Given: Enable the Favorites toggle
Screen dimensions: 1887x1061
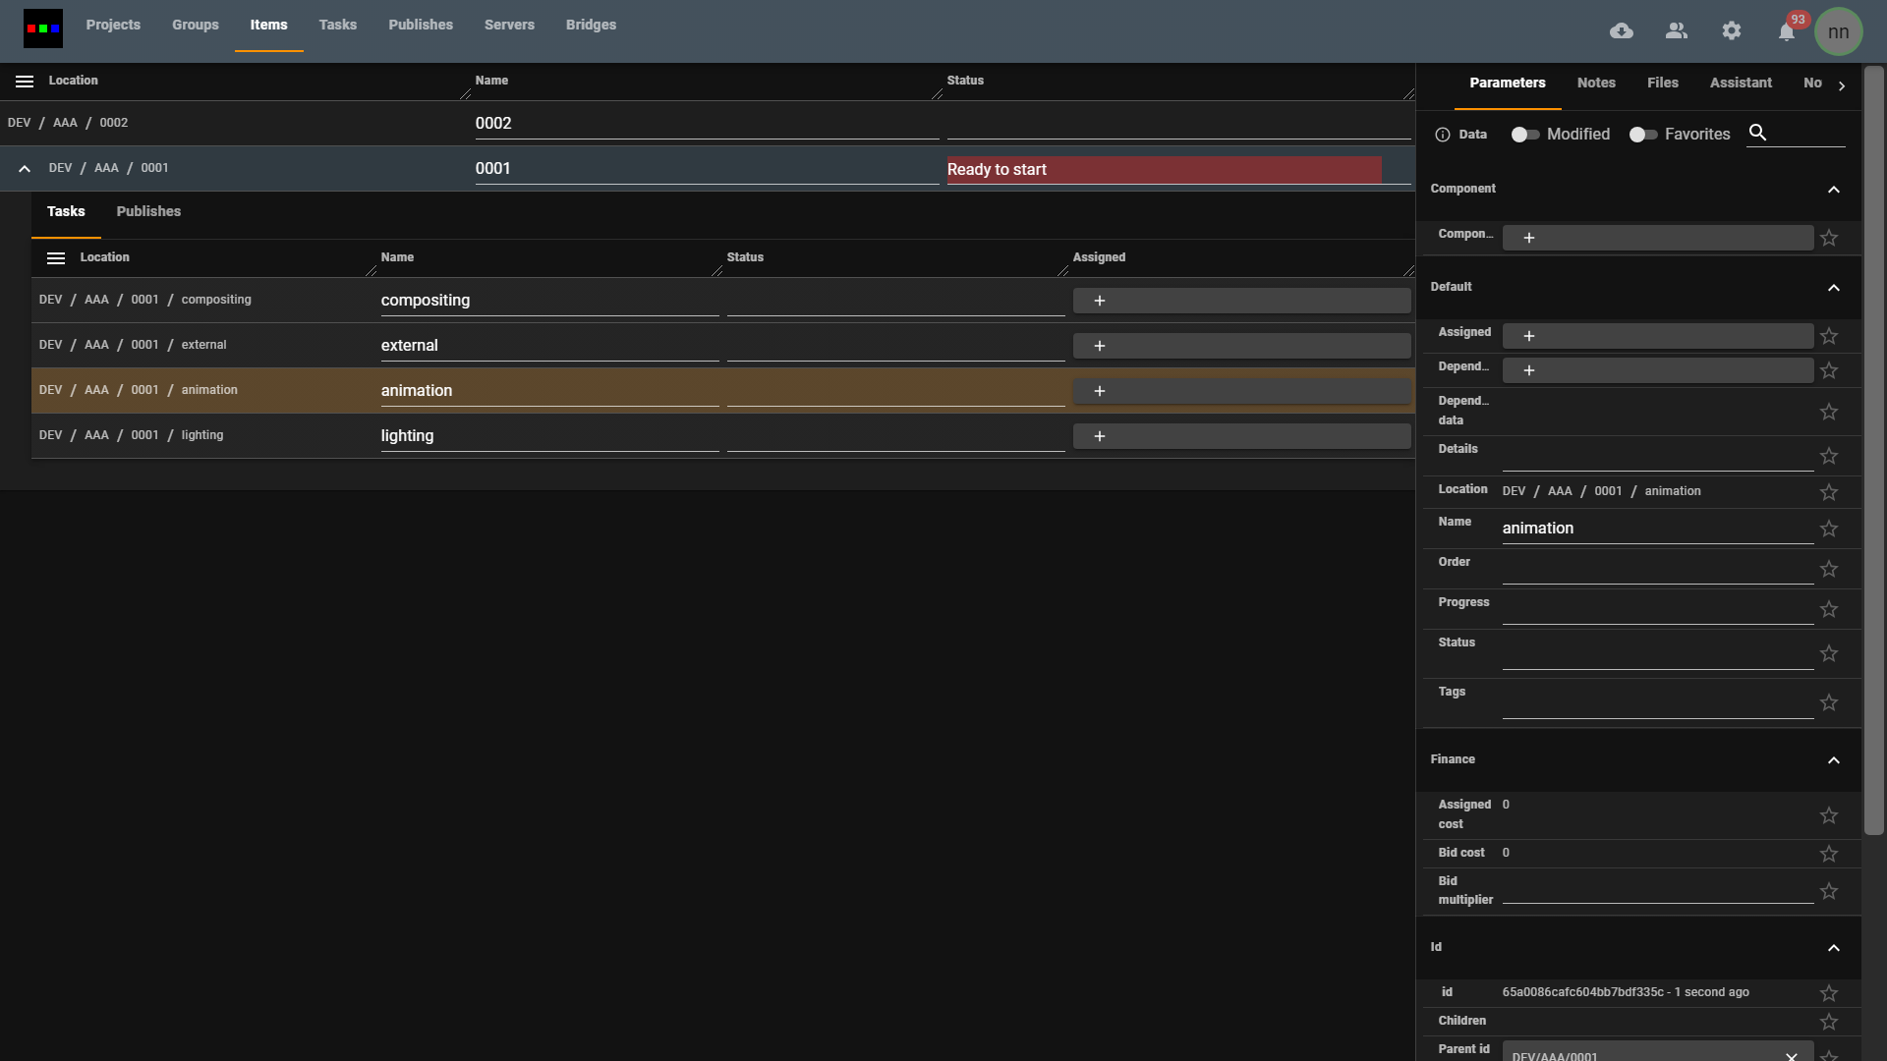Looking at the screenshot, I should coord(1641,135).
